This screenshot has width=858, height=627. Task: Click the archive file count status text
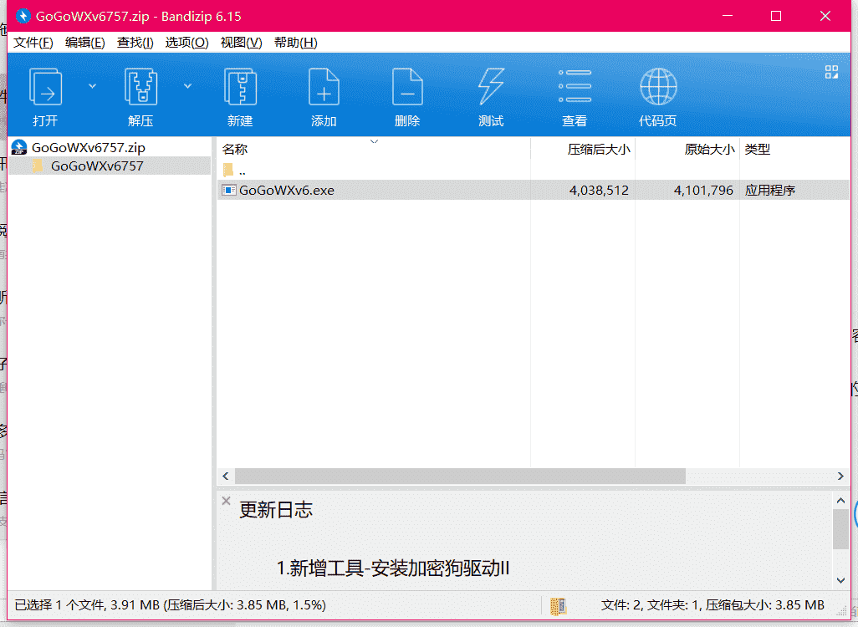click(712, 604)
